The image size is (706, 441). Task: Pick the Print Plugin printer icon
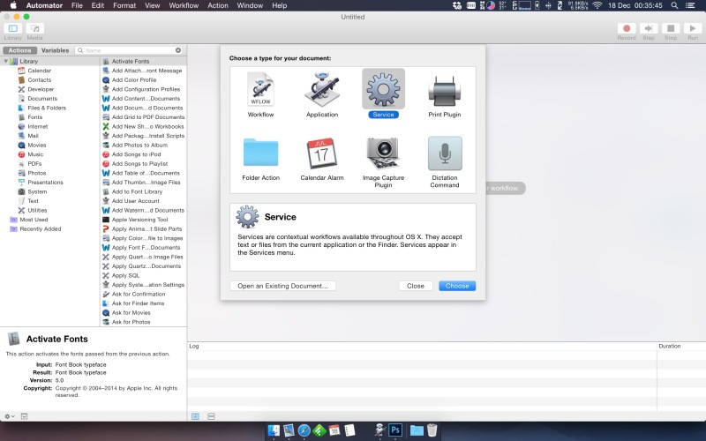[445, 90]
